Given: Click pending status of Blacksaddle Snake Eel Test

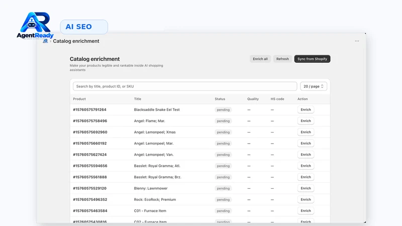Looking at the screenshot, I should tap(223, 109).
